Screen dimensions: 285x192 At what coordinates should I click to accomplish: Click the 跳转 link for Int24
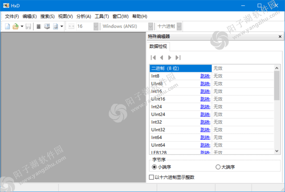[x=205, y=107]
